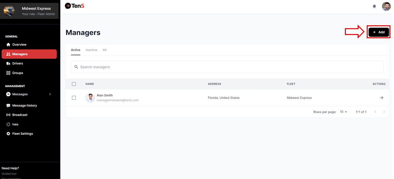
Task: Open the Broadcast page
Action: coord(20,115)
